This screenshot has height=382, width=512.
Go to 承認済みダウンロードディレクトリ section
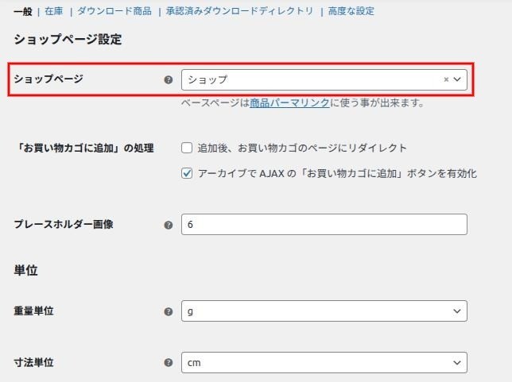point(239,11)
